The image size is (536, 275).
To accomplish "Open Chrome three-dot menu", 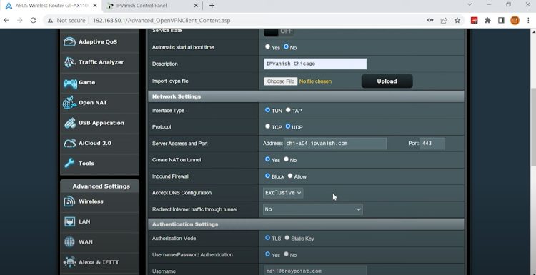I will pos(528,21).
